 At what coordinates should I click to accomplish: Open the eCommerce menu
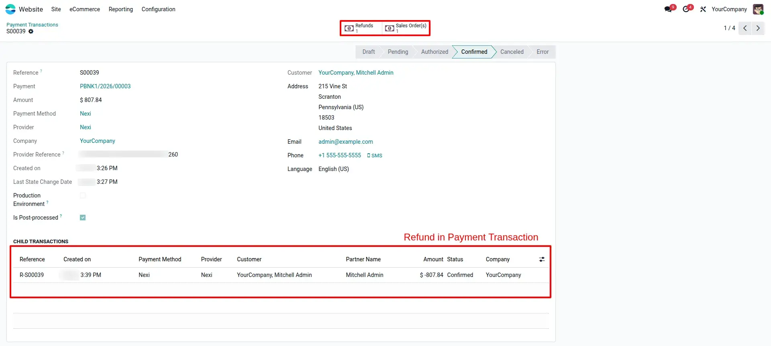(85, 9)
